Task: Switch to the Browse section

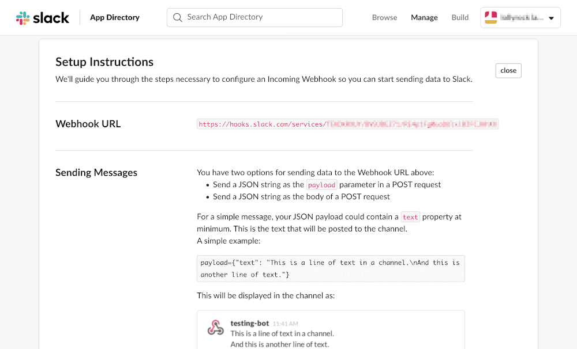Action: [x=384, y=17]
